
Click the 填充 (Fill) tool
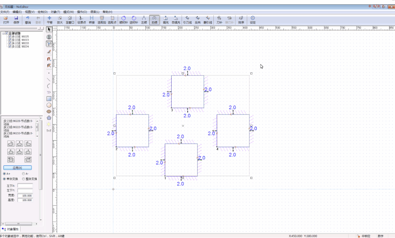pos(165,20)
